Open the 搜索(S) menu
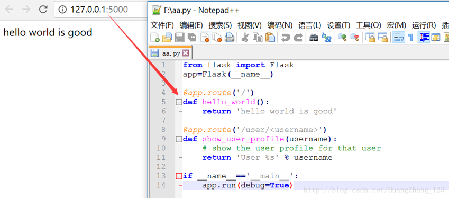 pos(220,25)
